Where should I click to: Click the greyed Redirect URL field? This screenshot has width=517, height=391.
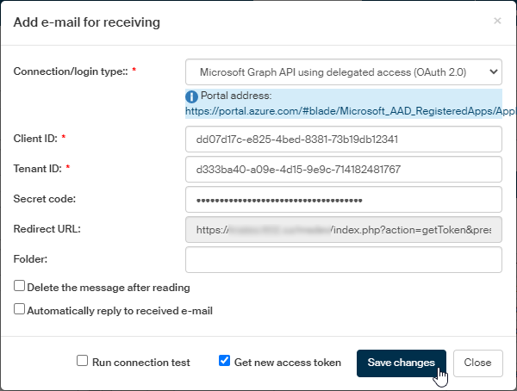pos(344,229)
